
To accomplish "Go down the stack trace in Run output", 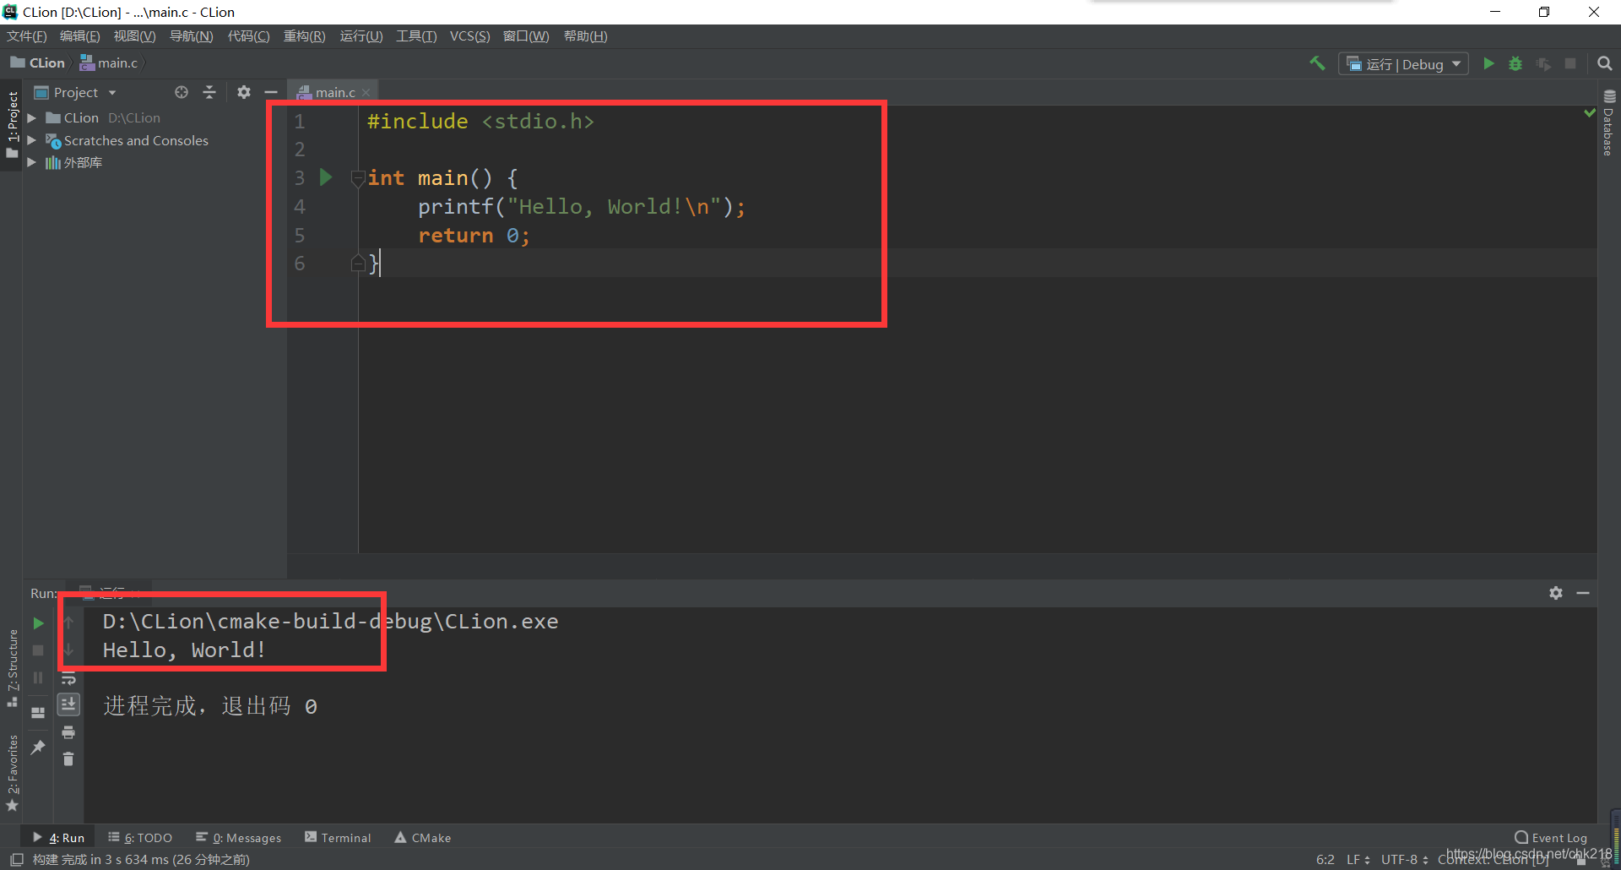I will click(68, 650).
